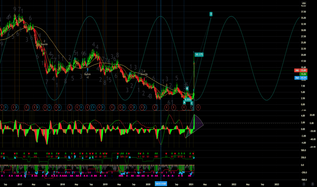Viewport: 317px width, 187px height.
Task: Select the green last price label 13.26
Action: pyautogui.click(x=303, y=74)
